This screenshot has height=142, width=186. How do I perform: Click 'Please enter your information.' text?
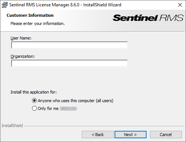point(38,23)
